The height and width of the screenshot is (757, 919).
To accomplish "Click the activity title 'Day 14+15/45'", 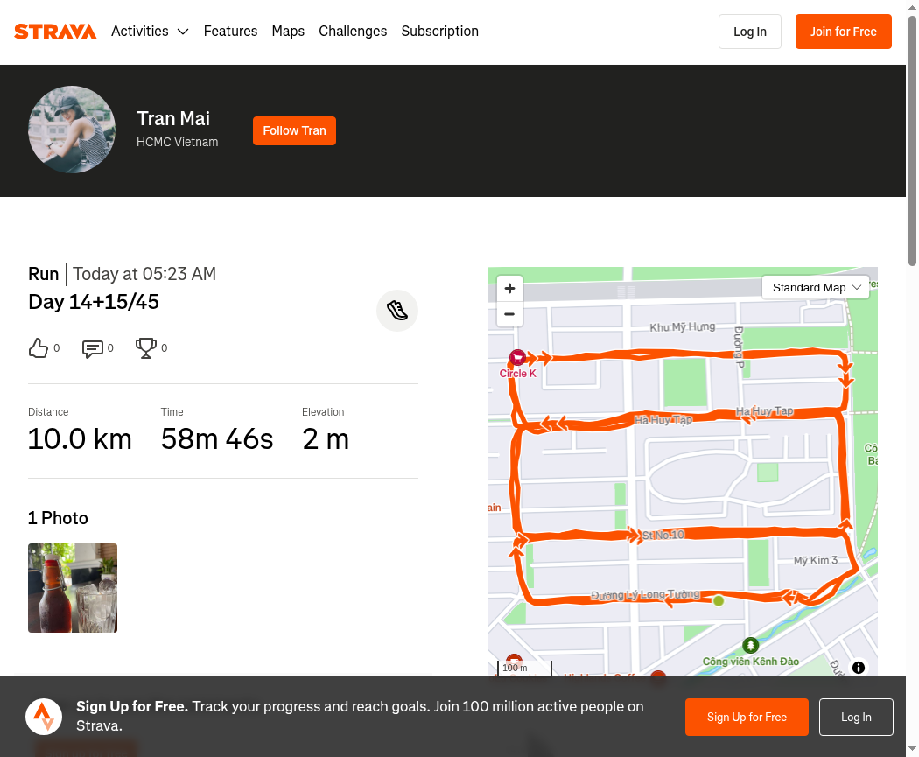I will [x=94, y=302].
